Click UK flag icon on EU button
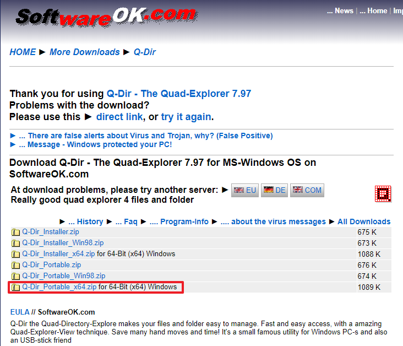Screen dimensions: 403x346 (x=239, y=190)
